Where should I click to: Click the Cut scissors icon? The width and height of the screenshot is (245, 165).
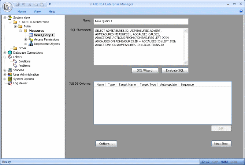(30, 4)
